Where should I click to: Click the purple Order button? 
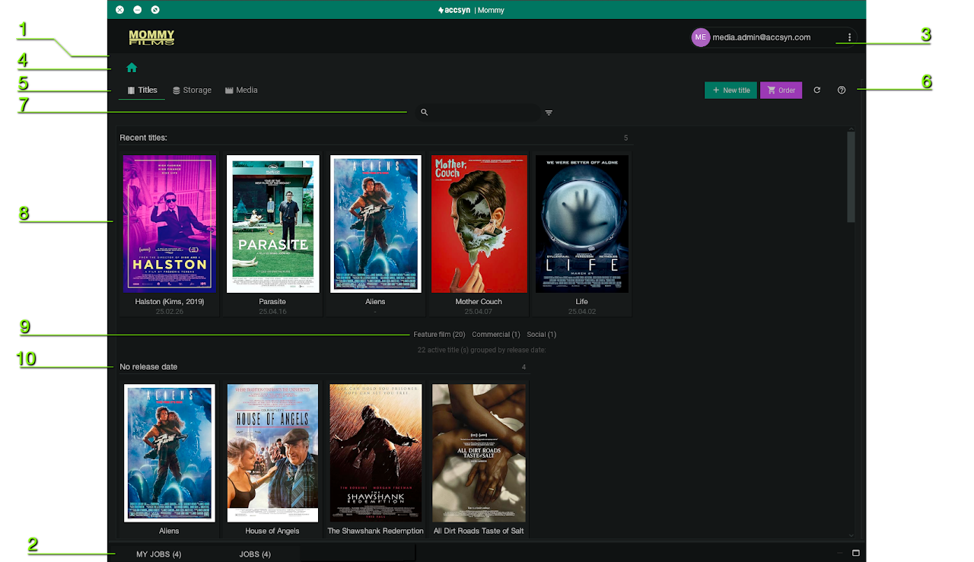tap(781, 90)
